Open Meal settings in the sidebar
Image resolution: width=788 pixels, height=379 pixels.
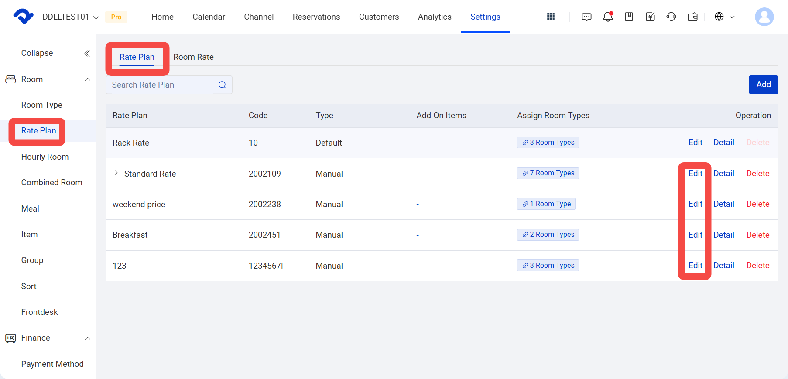click(x=30, y=209)
